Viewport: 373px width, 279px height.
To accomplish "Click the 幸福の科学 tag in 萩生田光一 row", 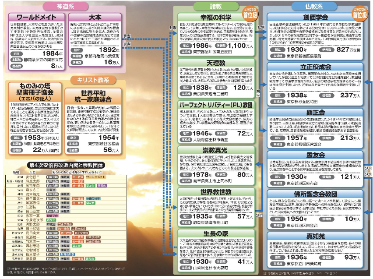I will [x=93, y=198].
